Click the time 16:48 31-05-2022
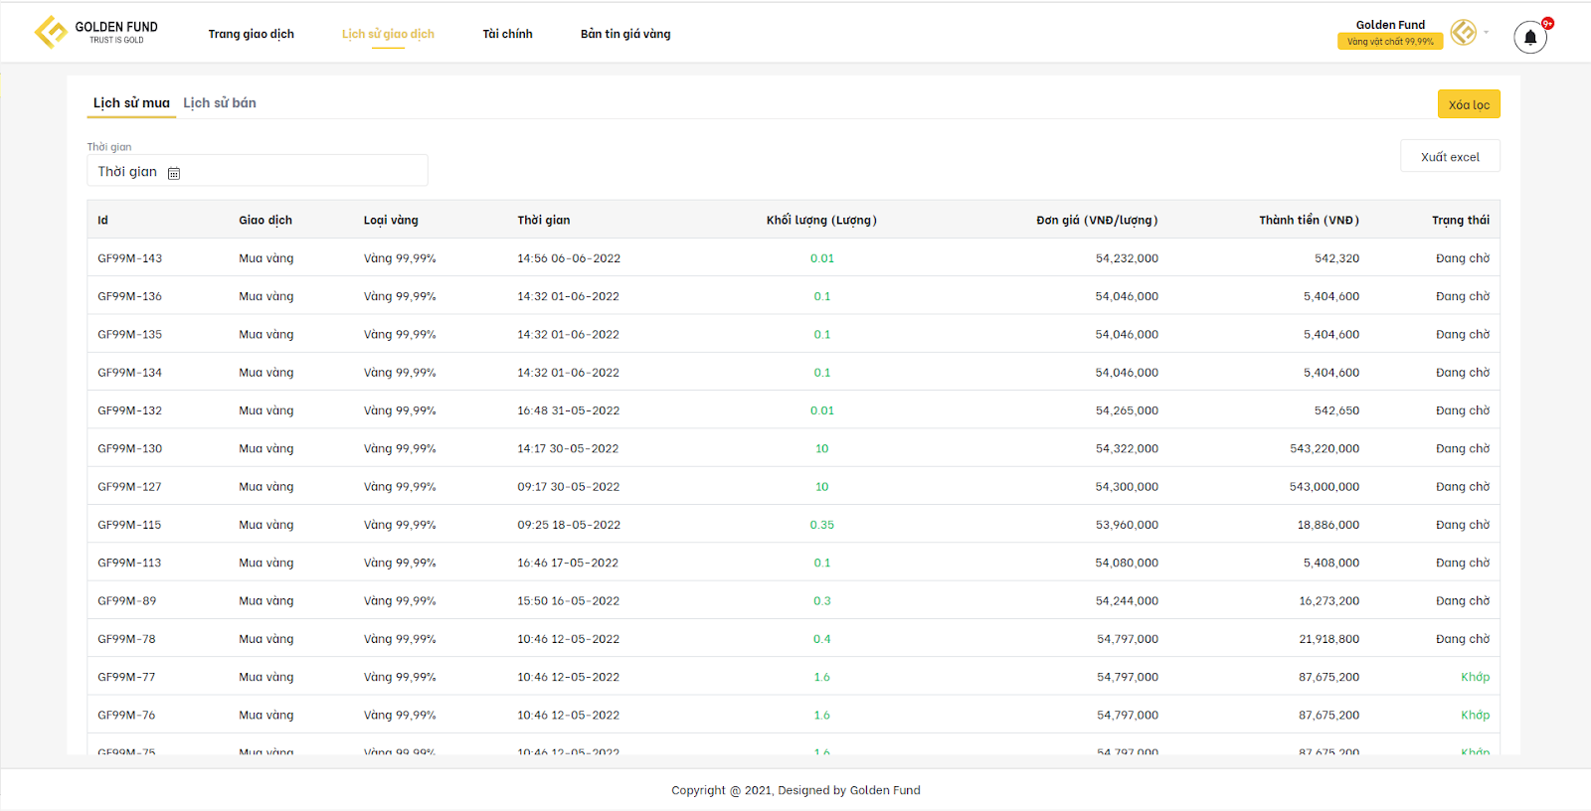The image size is (1591, 811). pos(569,410)
